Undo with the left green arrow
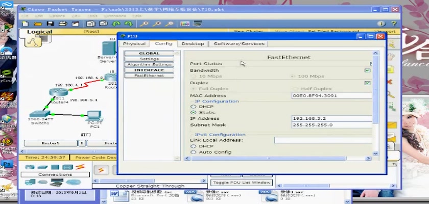 [x=116, y=24]
